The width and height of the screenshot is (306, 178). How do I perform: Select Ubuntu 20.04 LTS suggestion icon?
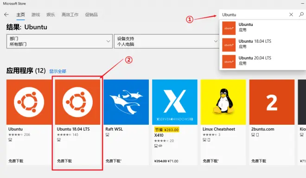click(229, 62)
